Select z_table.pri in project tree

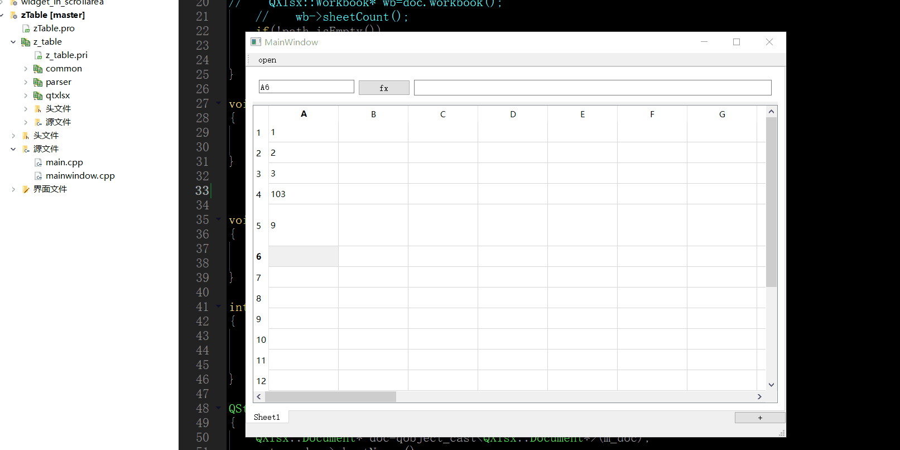pos(66,55)
